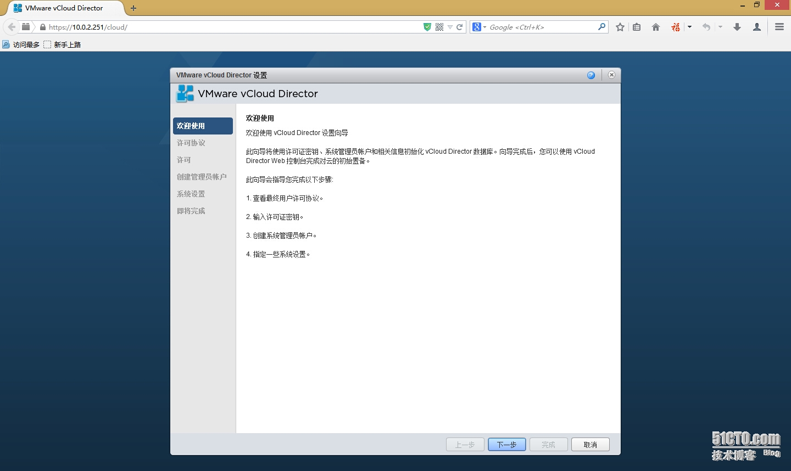Select the 许可 wizard step
The height and width of the screenshot is (471, 791).
184,160
